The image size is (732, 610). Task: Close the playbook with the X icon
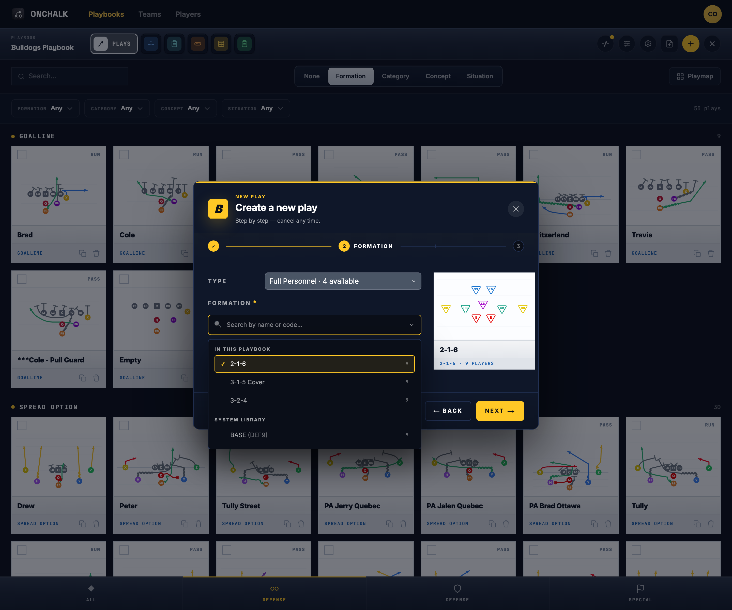point(712,44)
